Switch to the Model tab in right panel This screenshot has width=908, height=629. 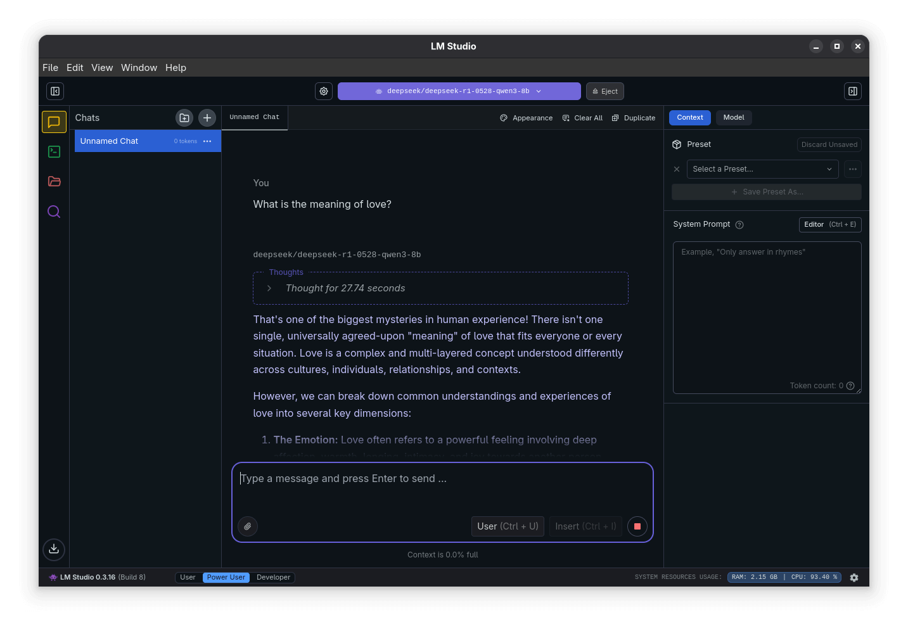click(734, 117)
